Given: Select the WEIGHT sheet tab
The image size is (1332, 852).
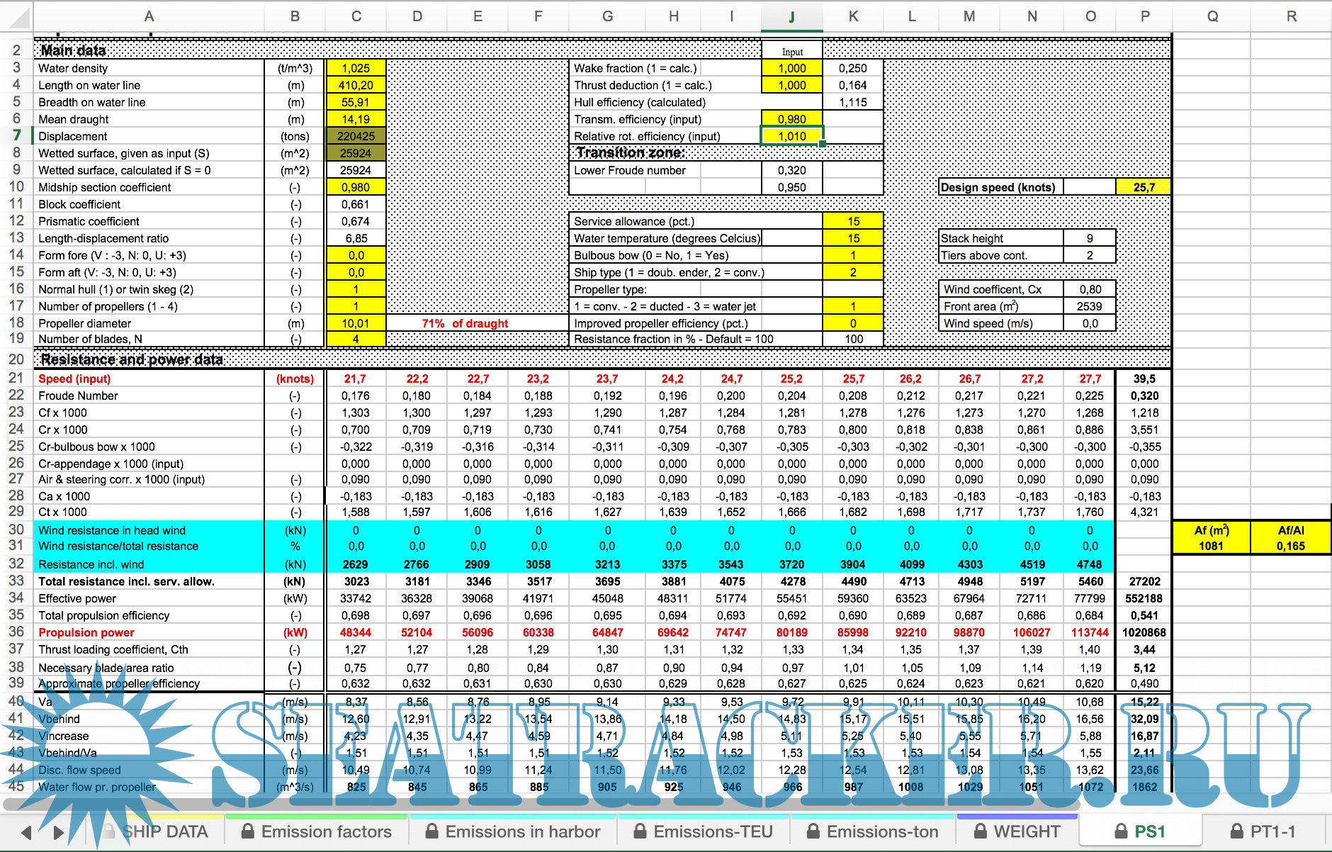Looking at the screenshot, I should [x=1017, y=831].
